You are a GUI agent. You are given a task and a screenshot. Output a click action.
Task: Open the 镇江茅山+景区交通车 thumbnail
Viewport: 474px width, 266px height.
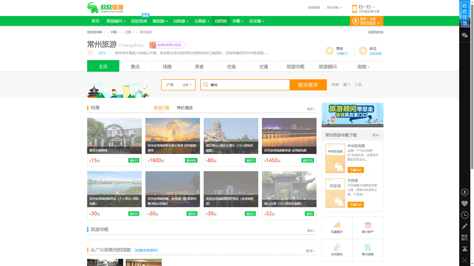pyautogui.click(x=231, y=136)
